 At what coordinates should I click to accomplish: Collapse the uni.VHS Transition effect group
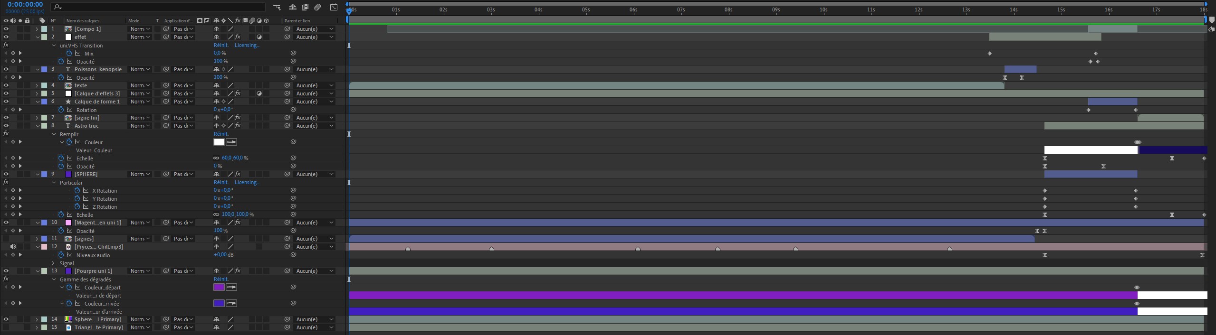click(x=54, y=46)
